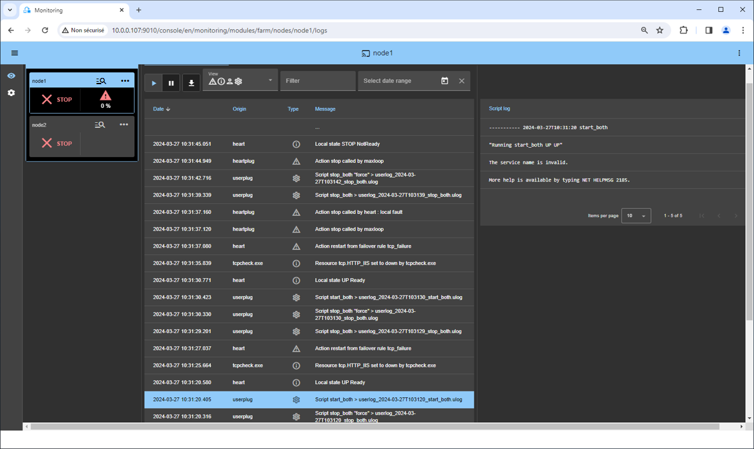The width and height of the screenshot is (754, 449).
Task: Open the Items per page dropdown
Action: click(x=636, y=216)
